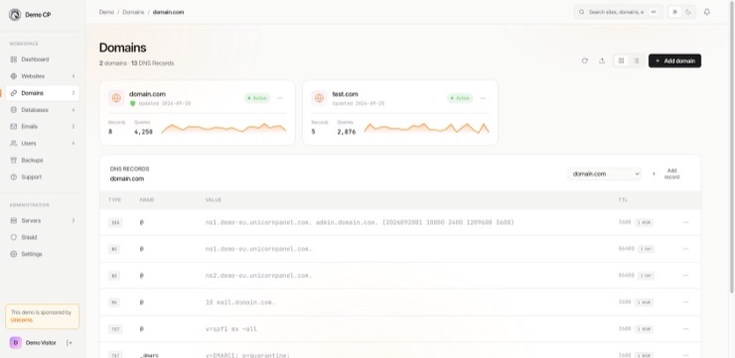Switch to list view layout
Image resolution: width=735 pixels, height=358 pixels.
[x=636, y=60]
